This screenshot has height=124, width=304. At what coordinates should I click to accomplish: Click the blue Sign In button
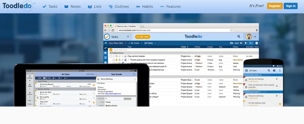point(291,6)
